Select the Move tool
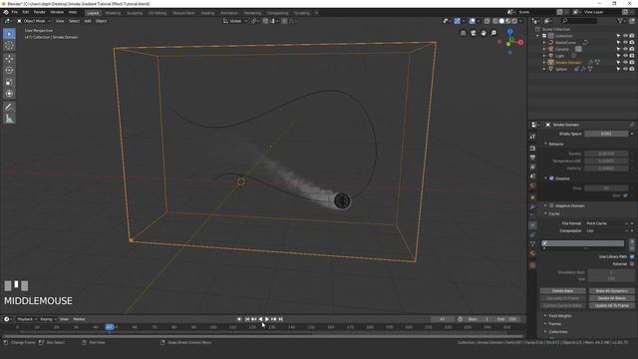The height and width of the screenshot is (359, 638). [x=9, y=59]
